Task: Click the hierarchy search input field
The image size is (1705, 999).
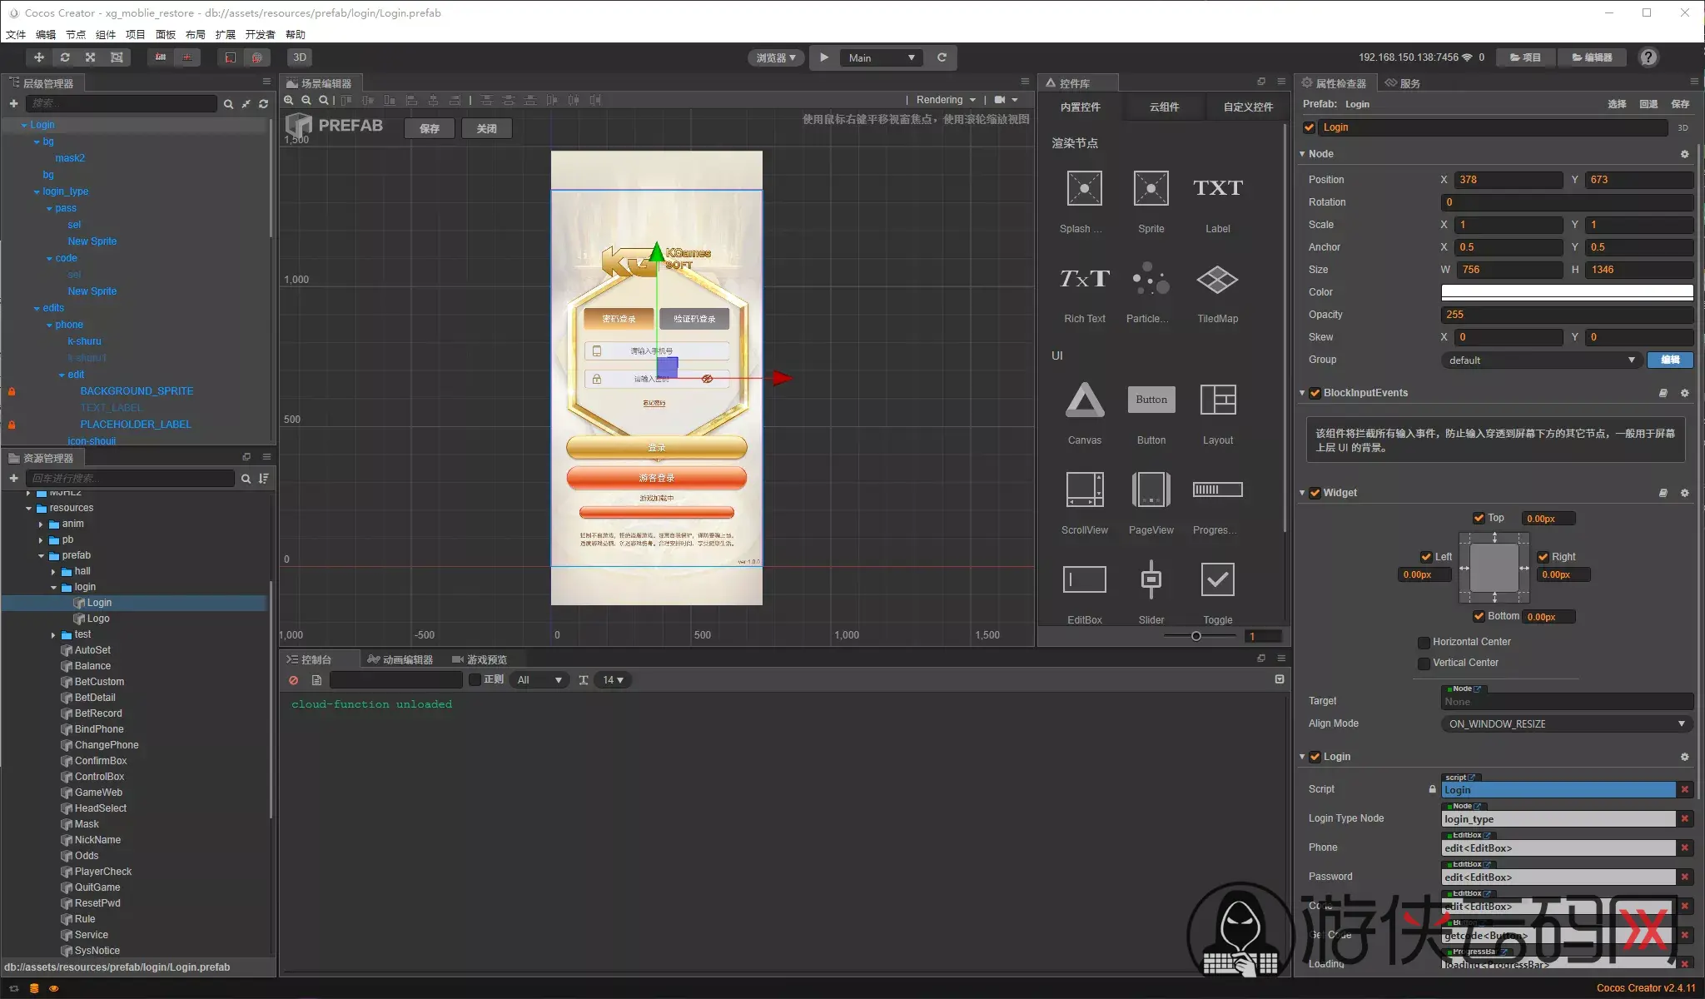Action: coord(122,103)
